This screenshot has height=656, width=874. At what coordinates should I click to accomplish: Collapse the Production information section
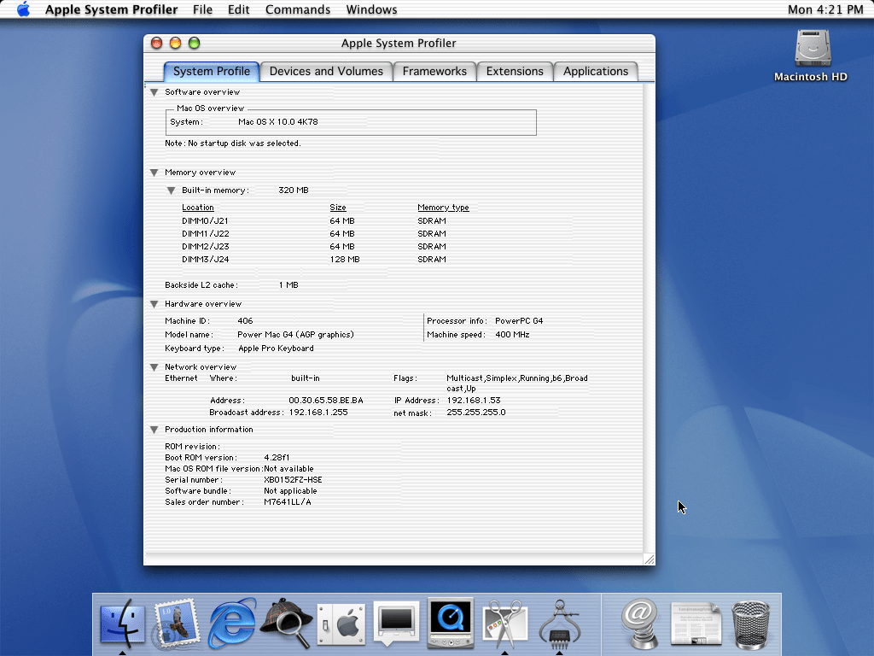[x=154, y=430]
